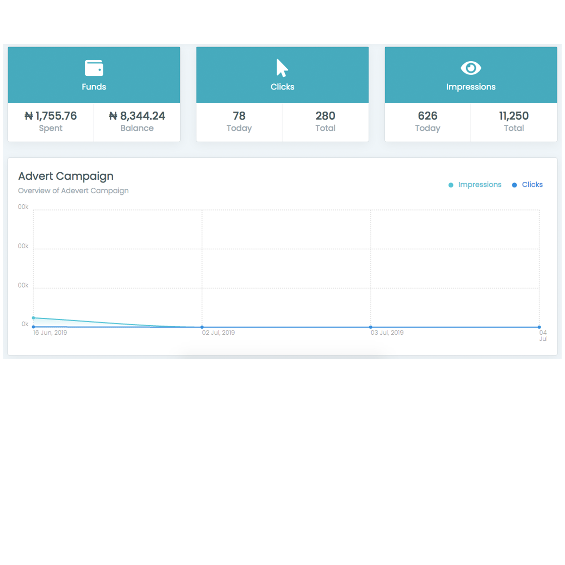This screenshot has height=565, width=565.
Task: Click the 16 Jun, 2019 axis label
Action: pyautogui.click(x=50, y=333)
